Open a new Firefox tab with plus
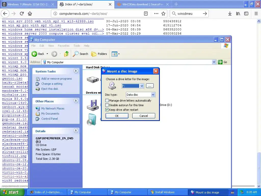This screenshot has height=196, width=261. pos(176,4)
